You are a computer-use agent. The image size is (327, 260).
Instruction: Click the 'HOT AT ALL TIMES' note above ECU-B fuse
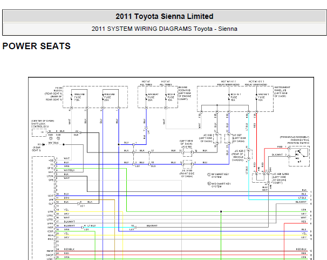[x=166, y=83]
